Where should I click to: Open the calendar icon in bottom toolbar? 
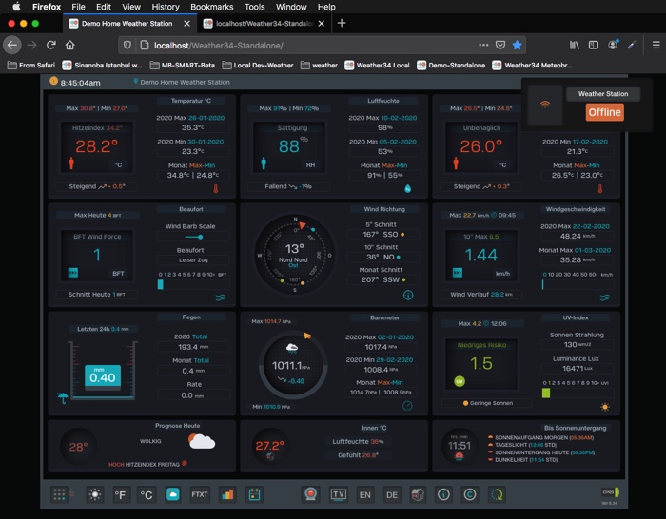(254, 494)
